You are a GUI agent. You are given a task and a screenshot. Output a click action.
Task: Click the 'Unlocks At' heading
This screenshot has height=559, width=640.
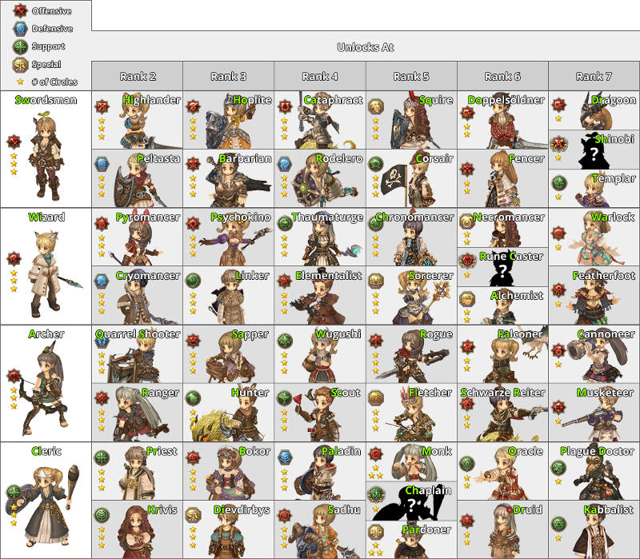pos(366,47)
